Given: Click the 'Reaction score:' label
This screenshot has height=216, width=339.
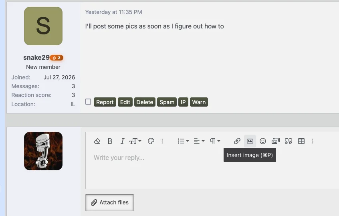Looking at the screenshot, I should click(31, 95).
